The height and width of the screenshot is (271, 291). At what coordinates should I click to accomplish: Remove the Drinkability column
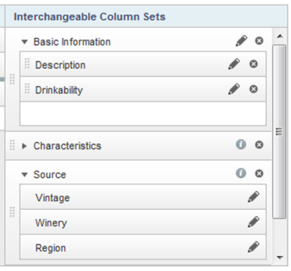(254, 89)
